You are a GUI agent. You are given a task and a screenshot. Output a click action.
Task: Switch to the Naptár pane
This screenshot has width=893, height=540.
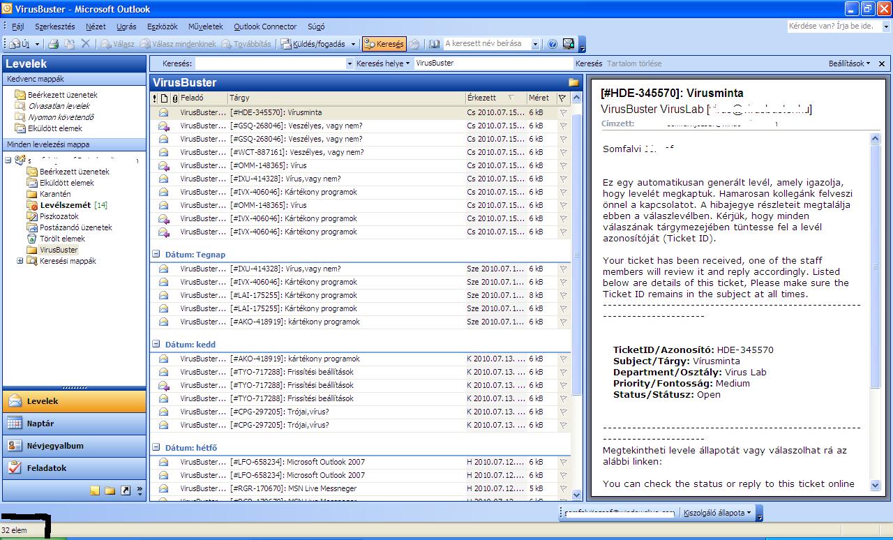point(75,423)
